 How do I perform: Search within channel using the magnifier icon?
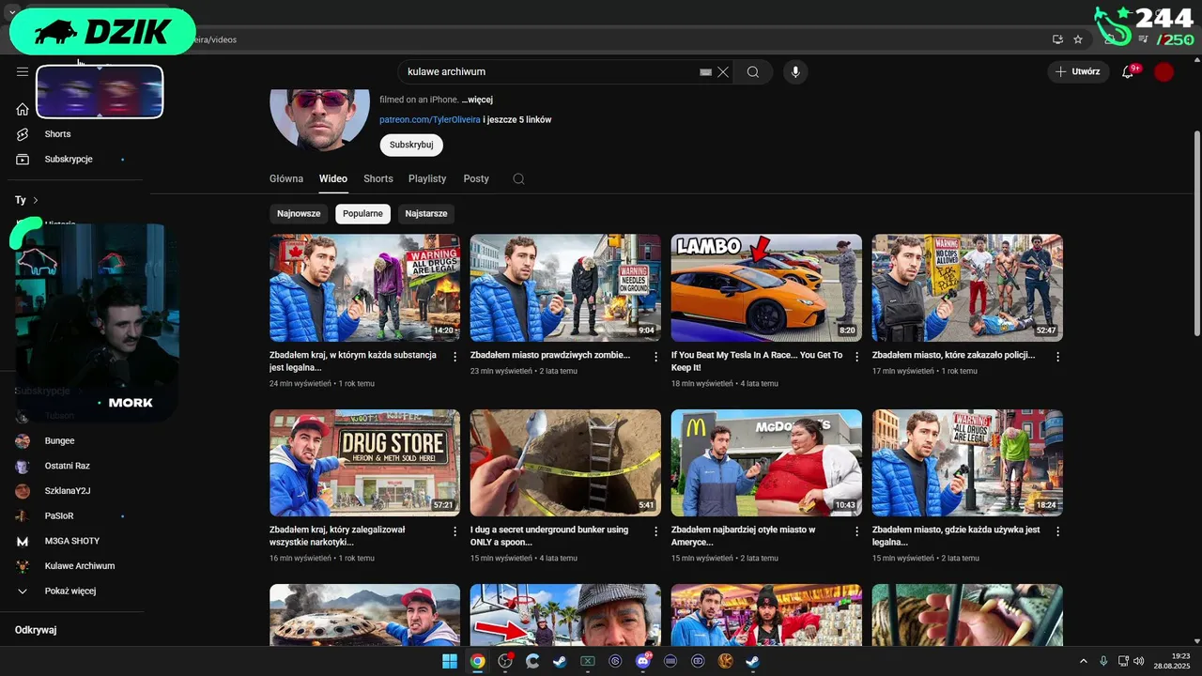pyautogui.click(x=518, y=178)
